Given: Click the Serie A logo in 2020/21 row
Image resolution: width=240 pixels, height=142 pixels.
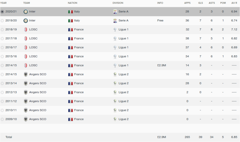Looking at the screenshot, I should 115,12.
